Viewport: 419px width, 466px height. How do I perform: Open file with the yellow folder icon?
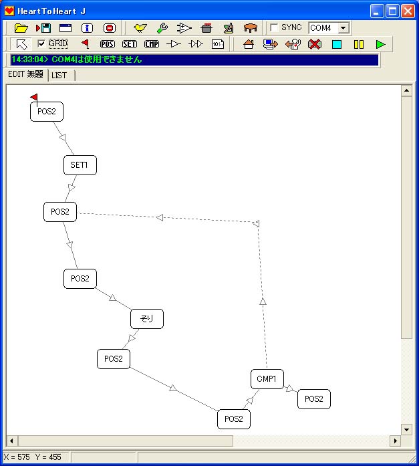21,28
